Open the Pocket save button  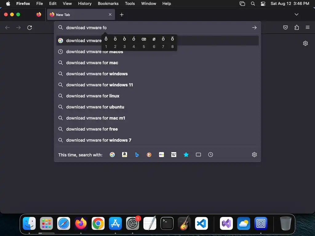(285, 27)
